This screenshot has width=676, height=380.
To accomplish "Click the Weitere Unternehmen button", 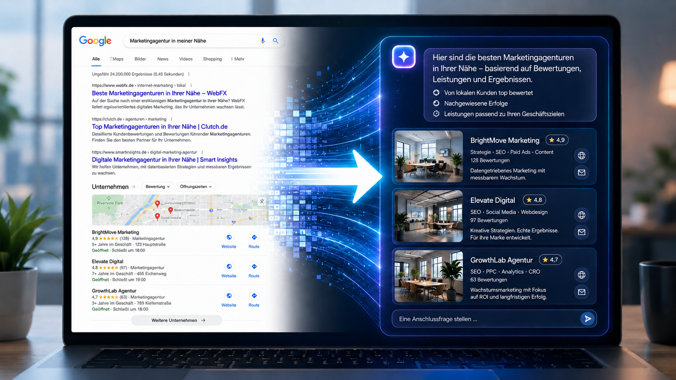I will tap(176, 320).
